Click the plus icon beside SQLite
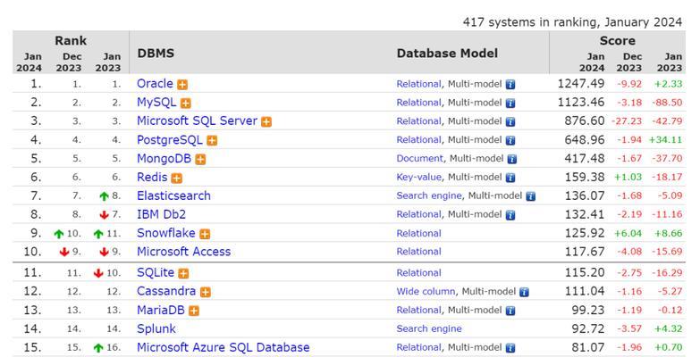The height and width of the screenshot is (357, 700). coord(183,273)
